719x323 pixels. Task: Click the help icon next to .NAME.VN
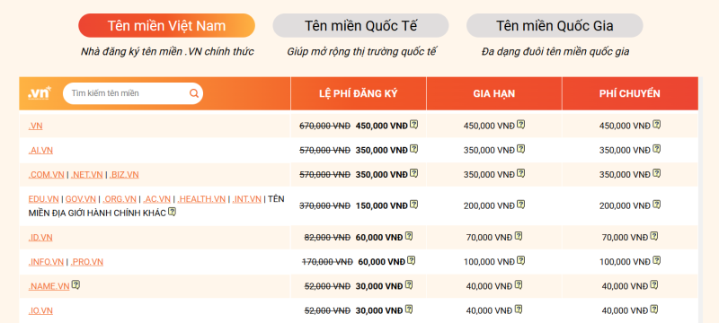tap(75, 285)
